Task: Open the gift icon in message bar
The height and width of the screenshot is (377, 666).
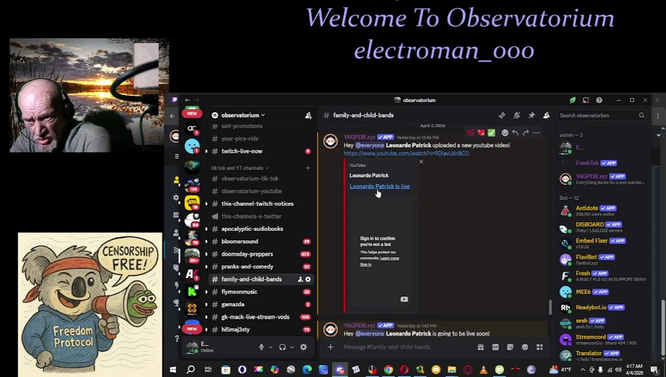Action: click(481, 347)
